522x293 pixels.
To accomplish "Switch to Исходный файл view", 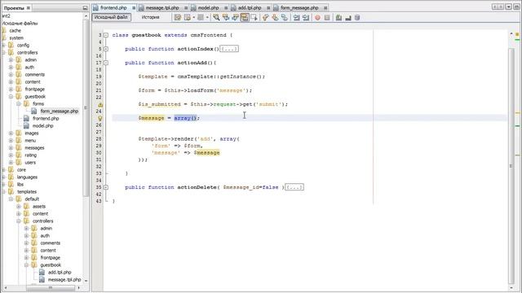I will (x=111, y=17).
